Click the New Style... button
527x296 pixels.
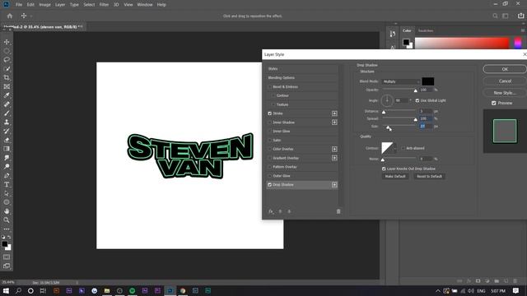[505, 93]
